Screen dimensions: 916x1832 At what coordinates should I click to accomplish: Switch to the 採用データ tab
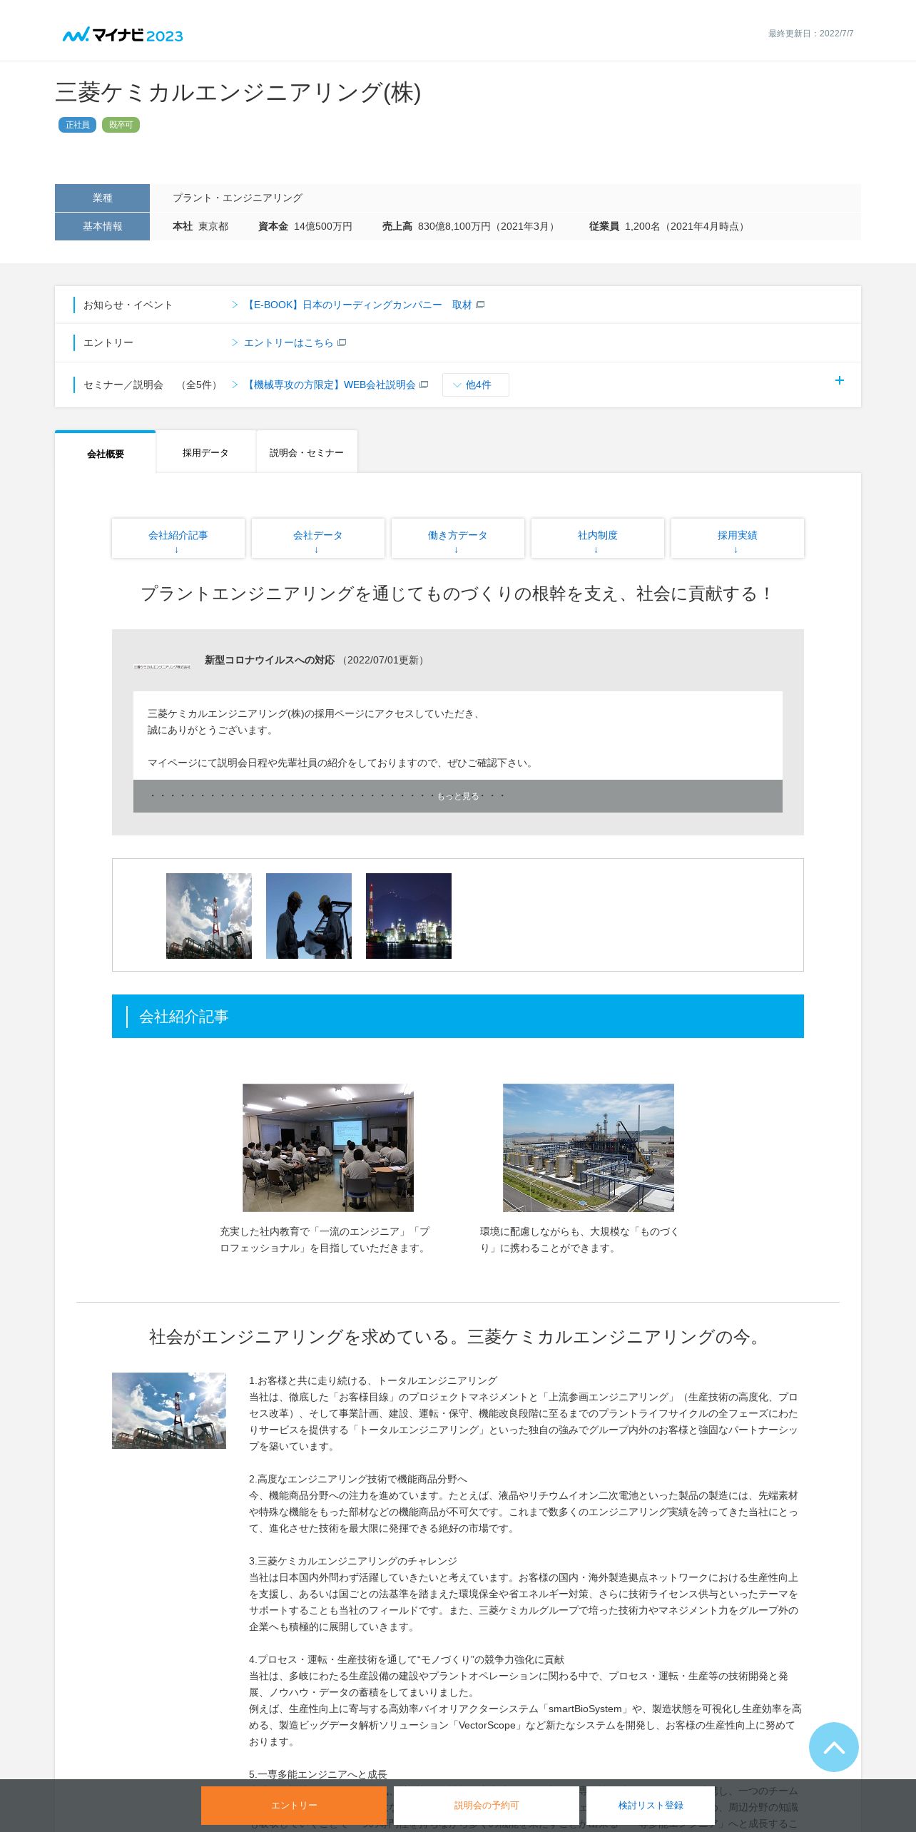(205, 452)
